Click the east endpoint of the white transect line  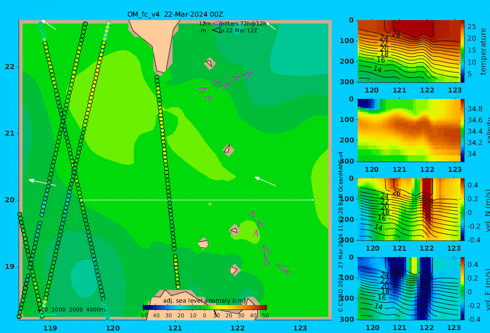313,200
